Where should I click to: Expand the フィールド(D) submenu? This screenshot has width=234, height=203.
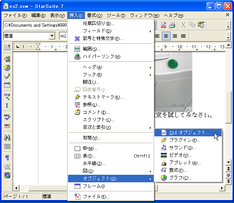(x=111, y=31)
